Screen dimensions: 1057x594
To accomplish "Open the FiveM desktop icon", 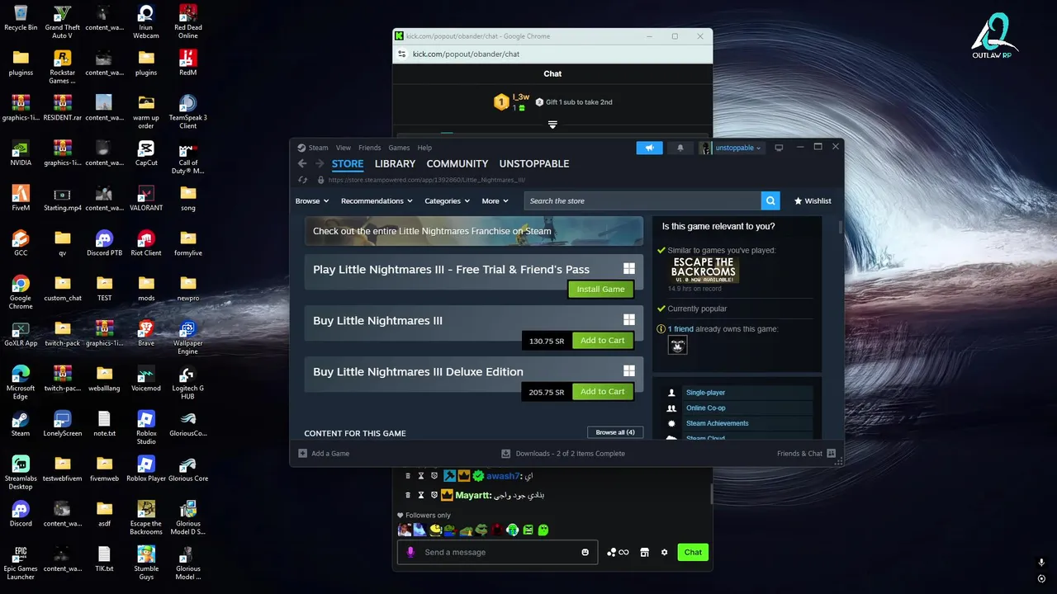I will 21,199.
